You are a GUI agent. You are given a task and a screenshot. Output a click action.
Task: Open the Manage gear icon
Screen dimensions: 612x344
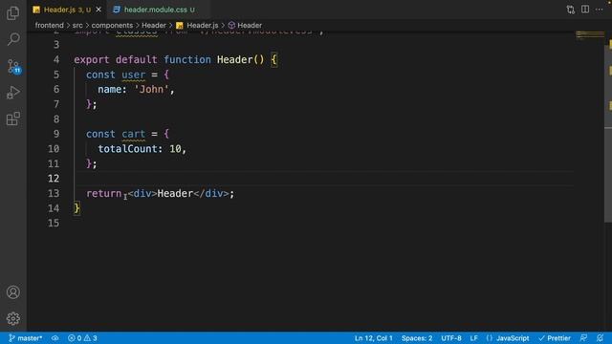click(13, 318)
